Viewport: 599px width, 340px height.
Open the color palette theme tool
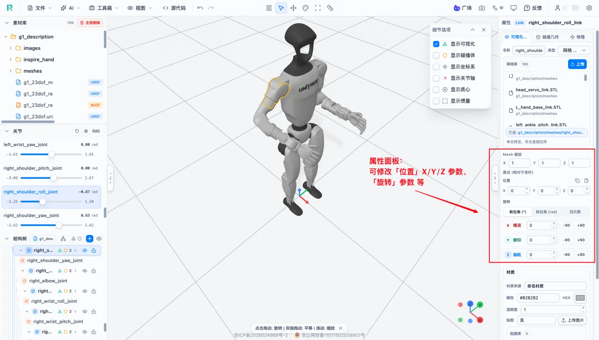(306, 8)
